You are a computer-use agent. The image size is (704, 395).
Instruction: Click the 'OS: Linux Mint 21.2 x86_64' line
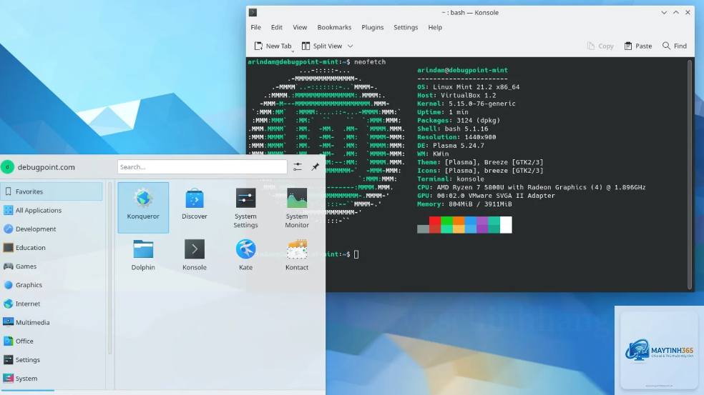[x=469, y=87]
